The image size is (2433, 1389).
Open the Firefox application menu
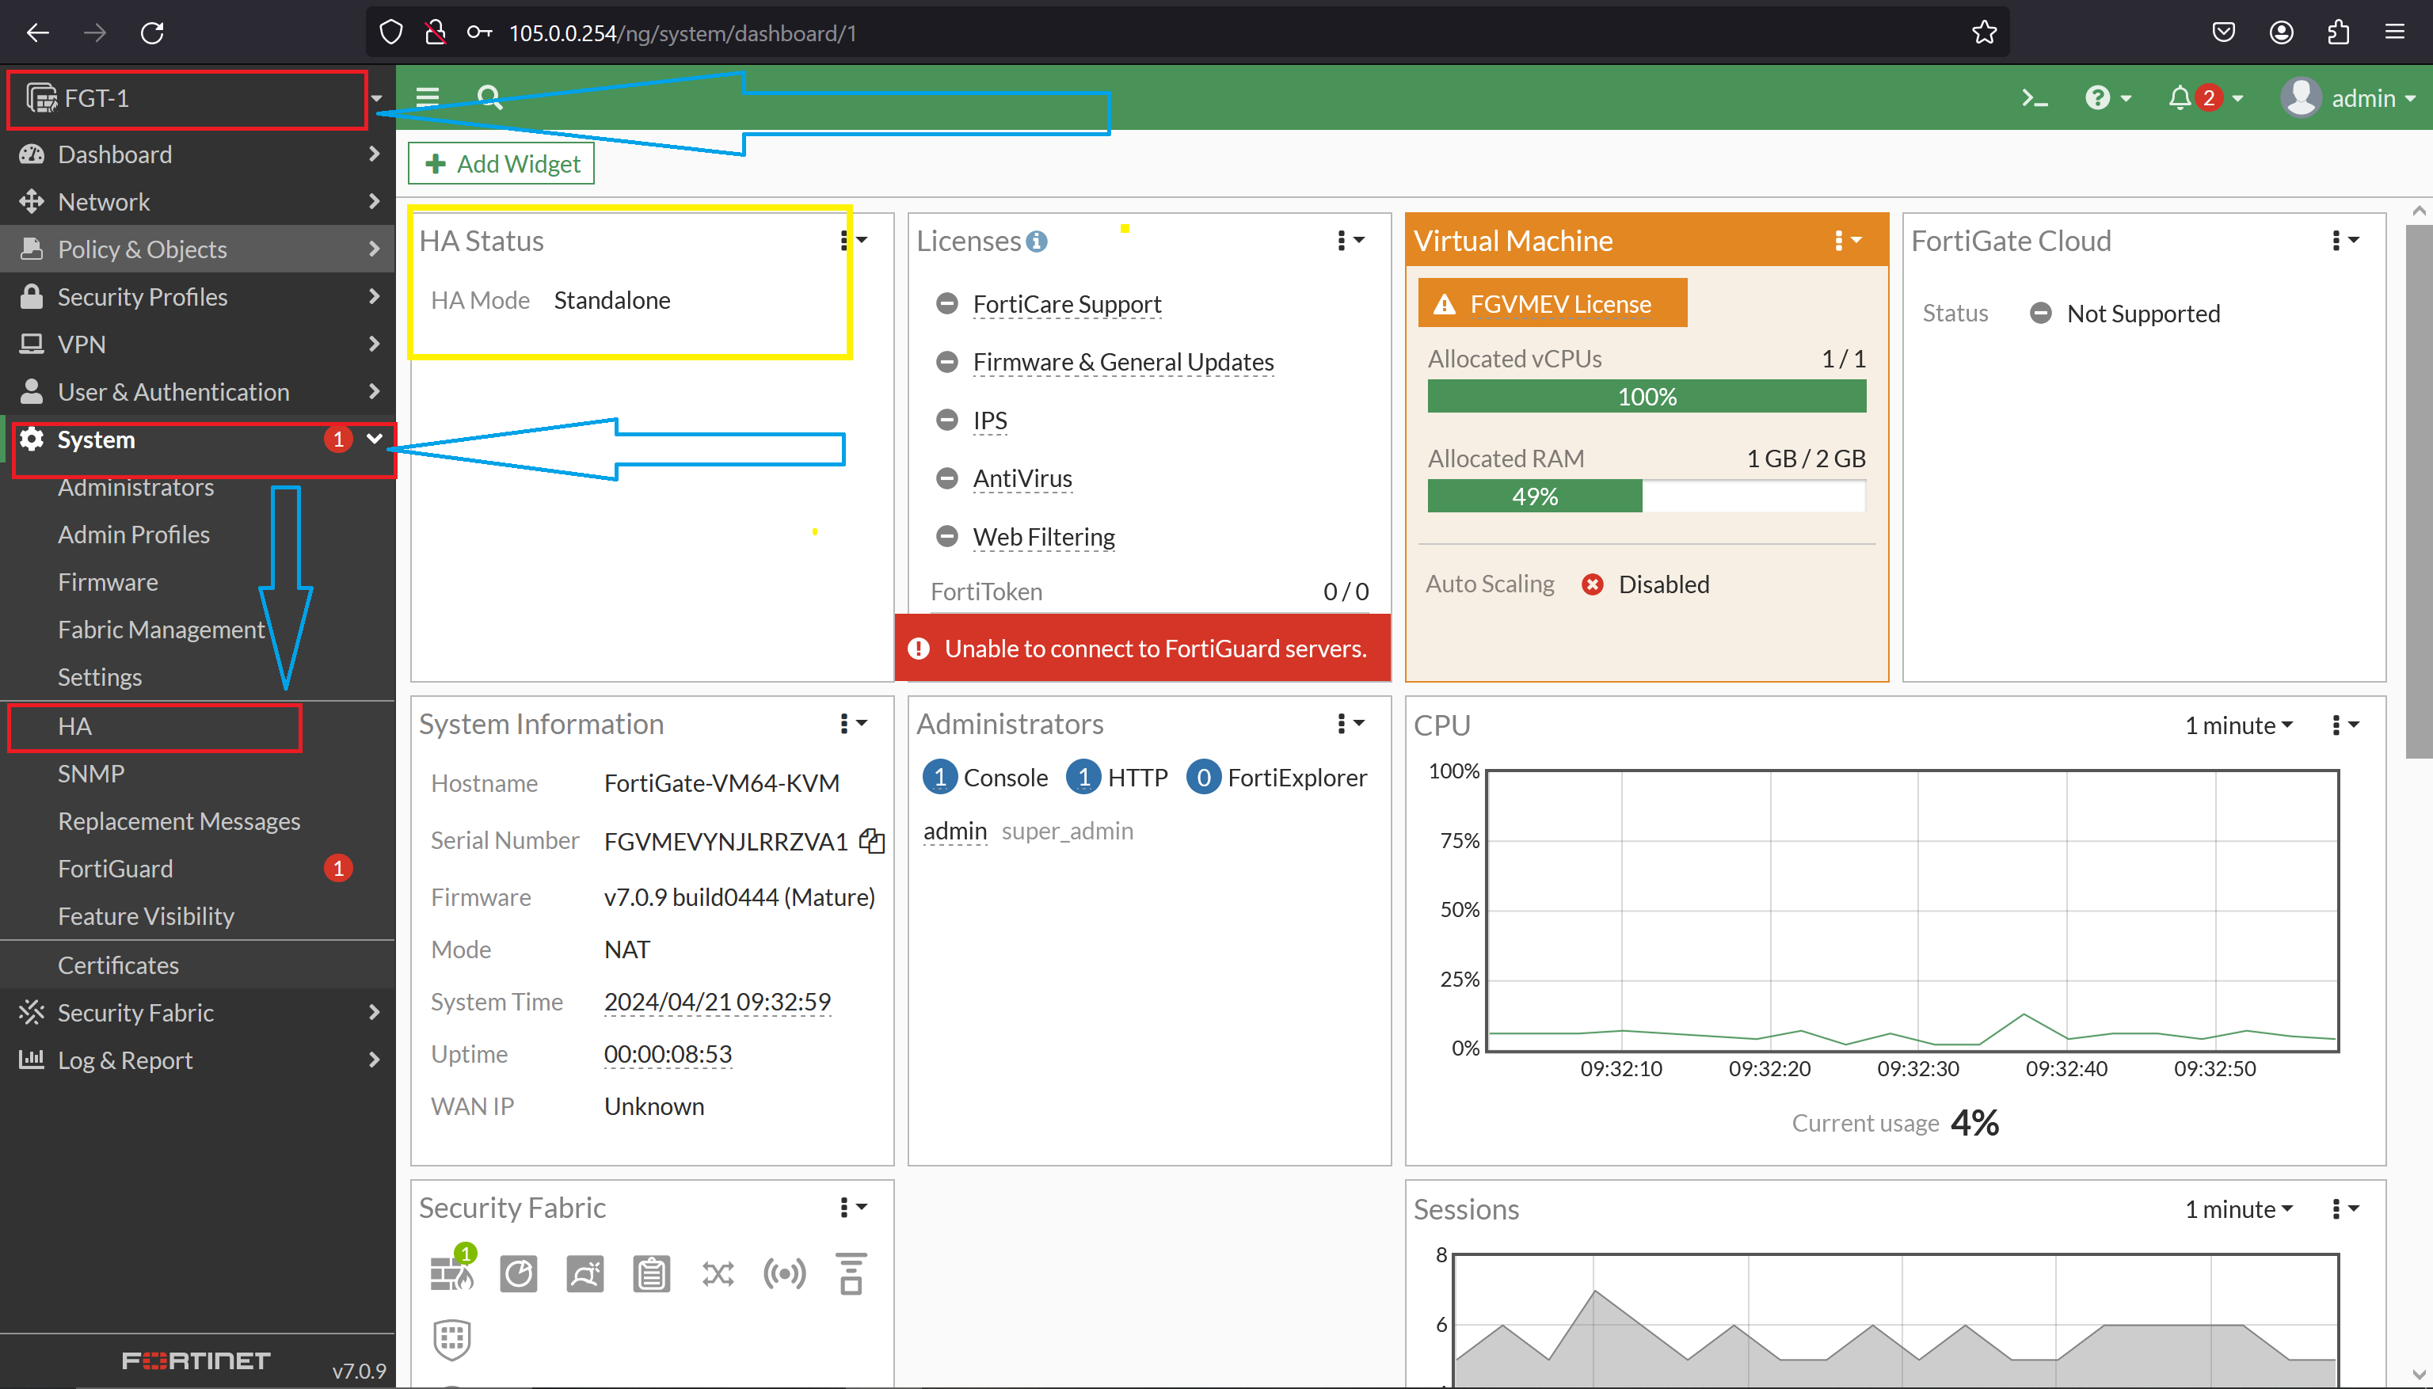pos(2395,32)
